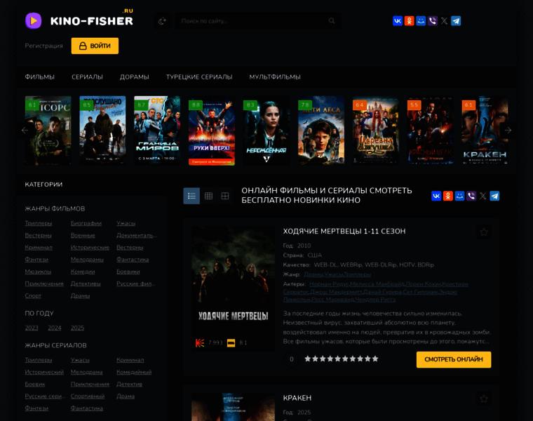
Task: Click the carousel previous arrow
Action: [25, 131]
